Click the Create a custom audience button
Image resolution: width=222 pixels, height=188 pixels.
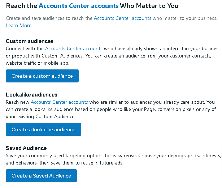pyautogui.click(x=42, y=76)
